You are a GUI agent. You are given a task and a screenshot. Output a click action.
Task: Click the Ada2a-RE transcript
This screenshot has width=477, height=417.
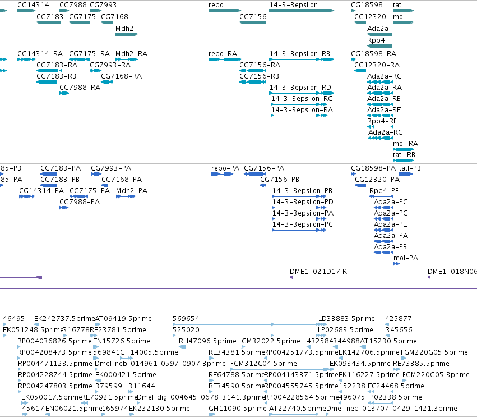coord(380,116)
